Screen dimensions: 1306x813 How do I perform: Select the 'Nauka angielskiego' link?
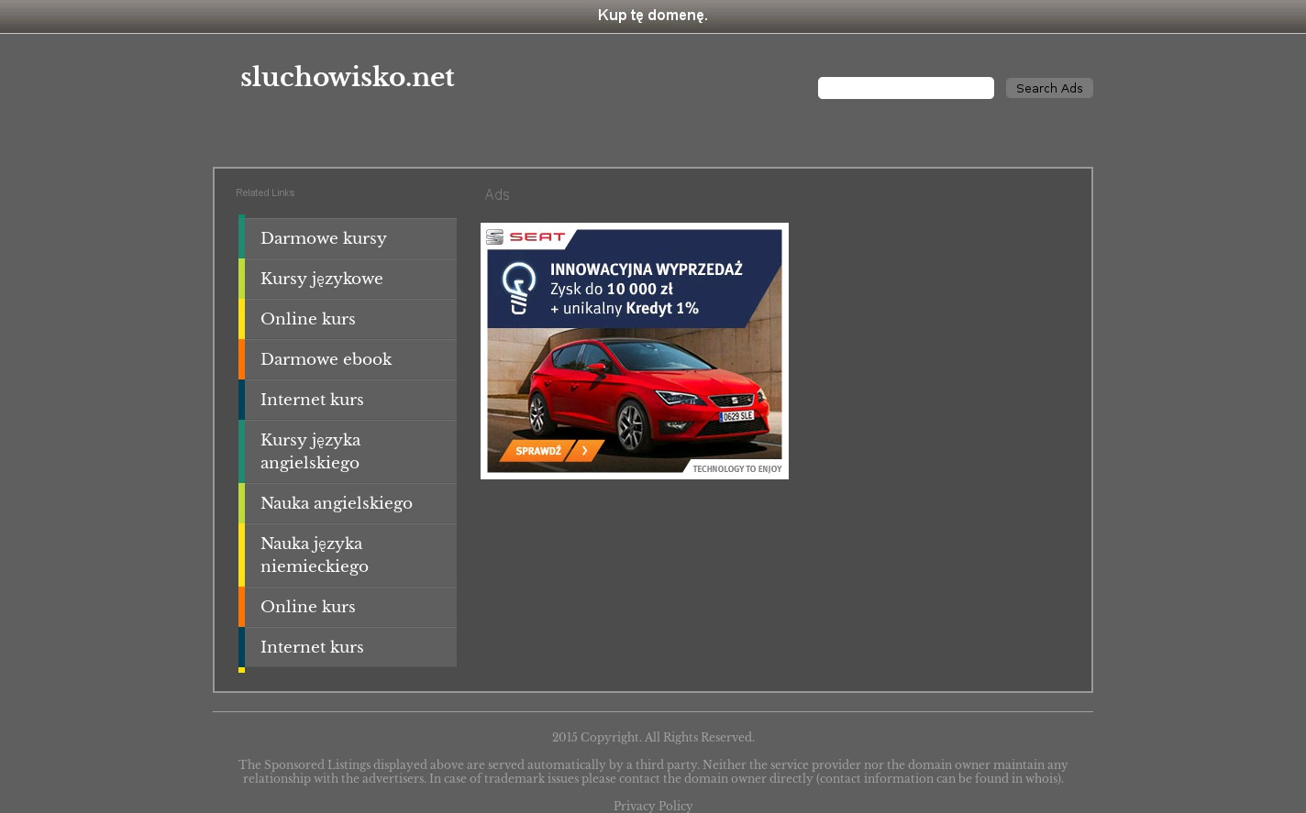click(336, 503)
